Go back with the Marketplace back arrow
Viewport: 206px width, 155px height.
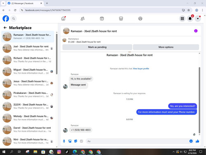[5, 28]
